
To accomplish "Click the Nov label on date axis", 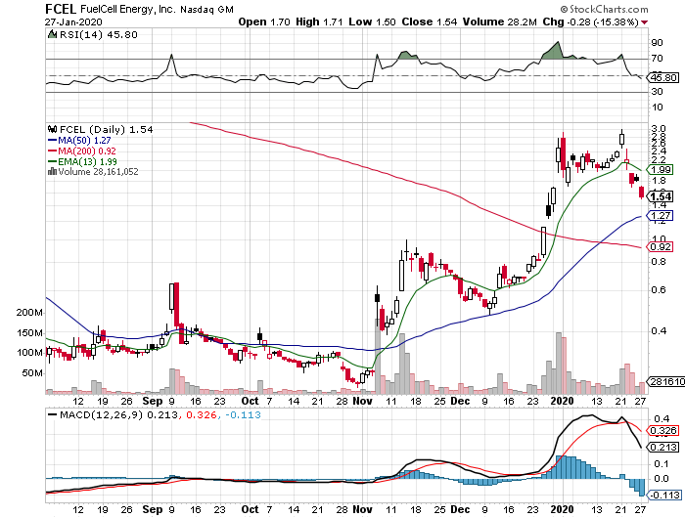I will 363,401.
